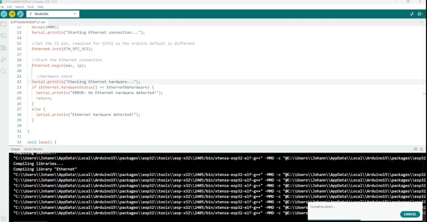The height and width of the screenshot is (222, 427).
Task: Open the Search panel in sidebar
Action: (x=4, y=71)
